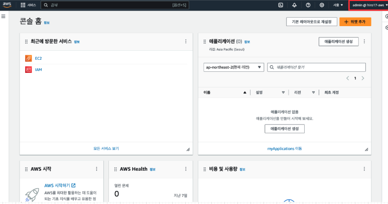This screenshot has width=388, height=204.
Task: Click info link of Recently visited services
Action: pos(77,42)
